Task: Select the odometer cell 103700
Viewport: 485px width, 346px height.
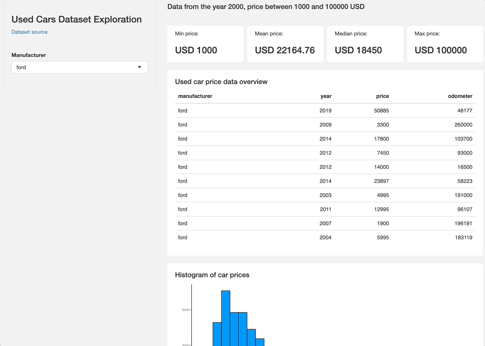Action: [463, 139]
